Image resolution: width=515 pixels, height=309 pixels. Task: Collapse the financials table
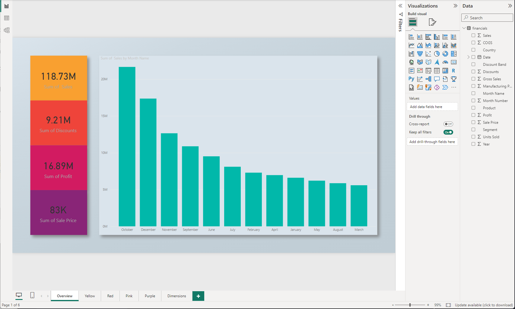click(464, 28)
